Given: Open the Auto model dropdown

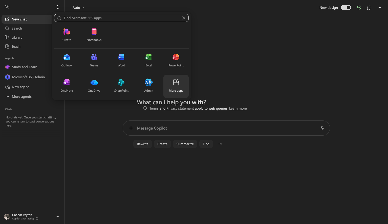Looking at the screenshot, I should pos(78,8).
